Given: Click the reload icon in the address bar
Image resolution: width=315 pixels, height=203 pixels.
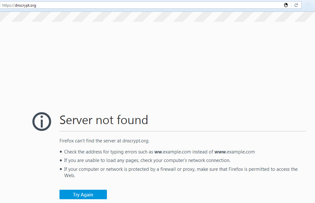Looking at the screenshot, I should (296, 5).
